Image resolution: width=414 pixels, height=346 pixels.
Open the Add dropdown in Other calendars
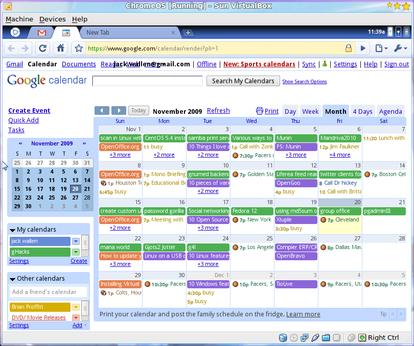pyautogui.click(x=85, y=325)
